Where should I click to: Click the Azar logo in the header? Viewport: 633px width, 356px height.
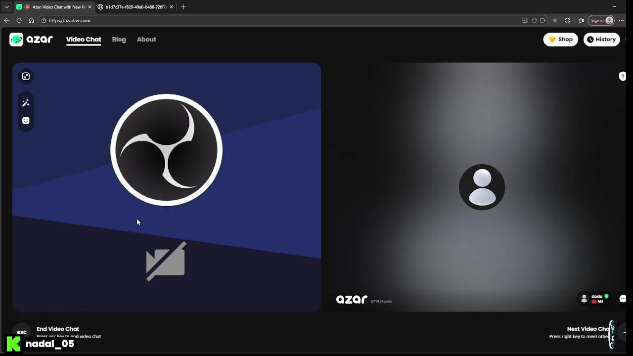31,40
